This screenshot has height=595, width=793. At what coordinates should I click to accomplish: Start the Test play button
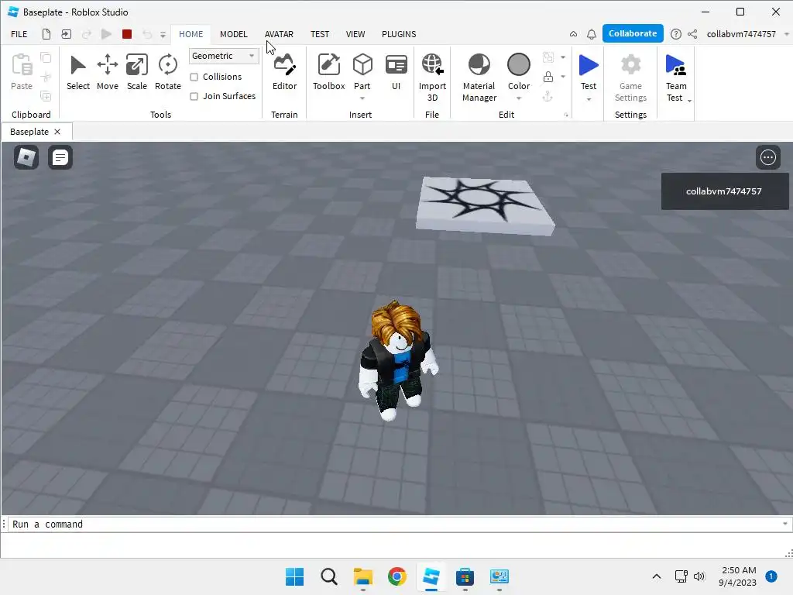click(x=589, y=66)
